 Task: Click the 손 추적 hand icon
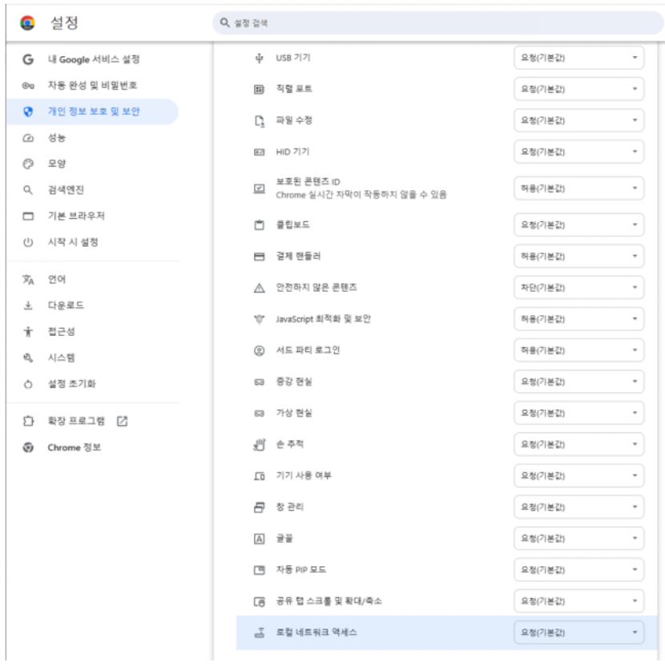coord(259,443)
